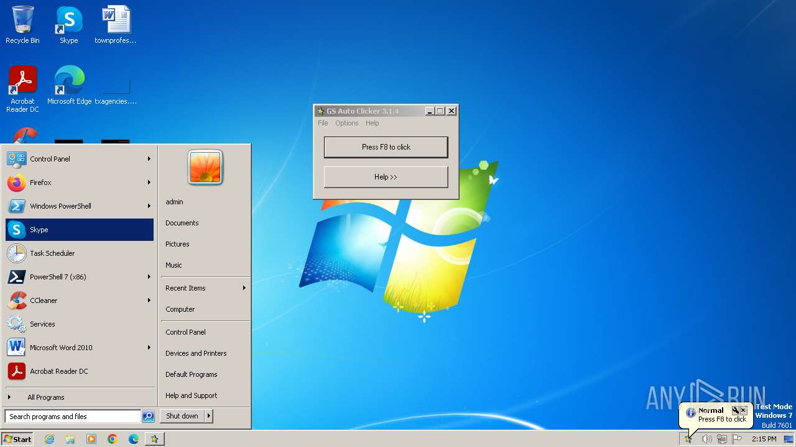Click the taskbar clock showing 2:15 PM

click(764, 439)
